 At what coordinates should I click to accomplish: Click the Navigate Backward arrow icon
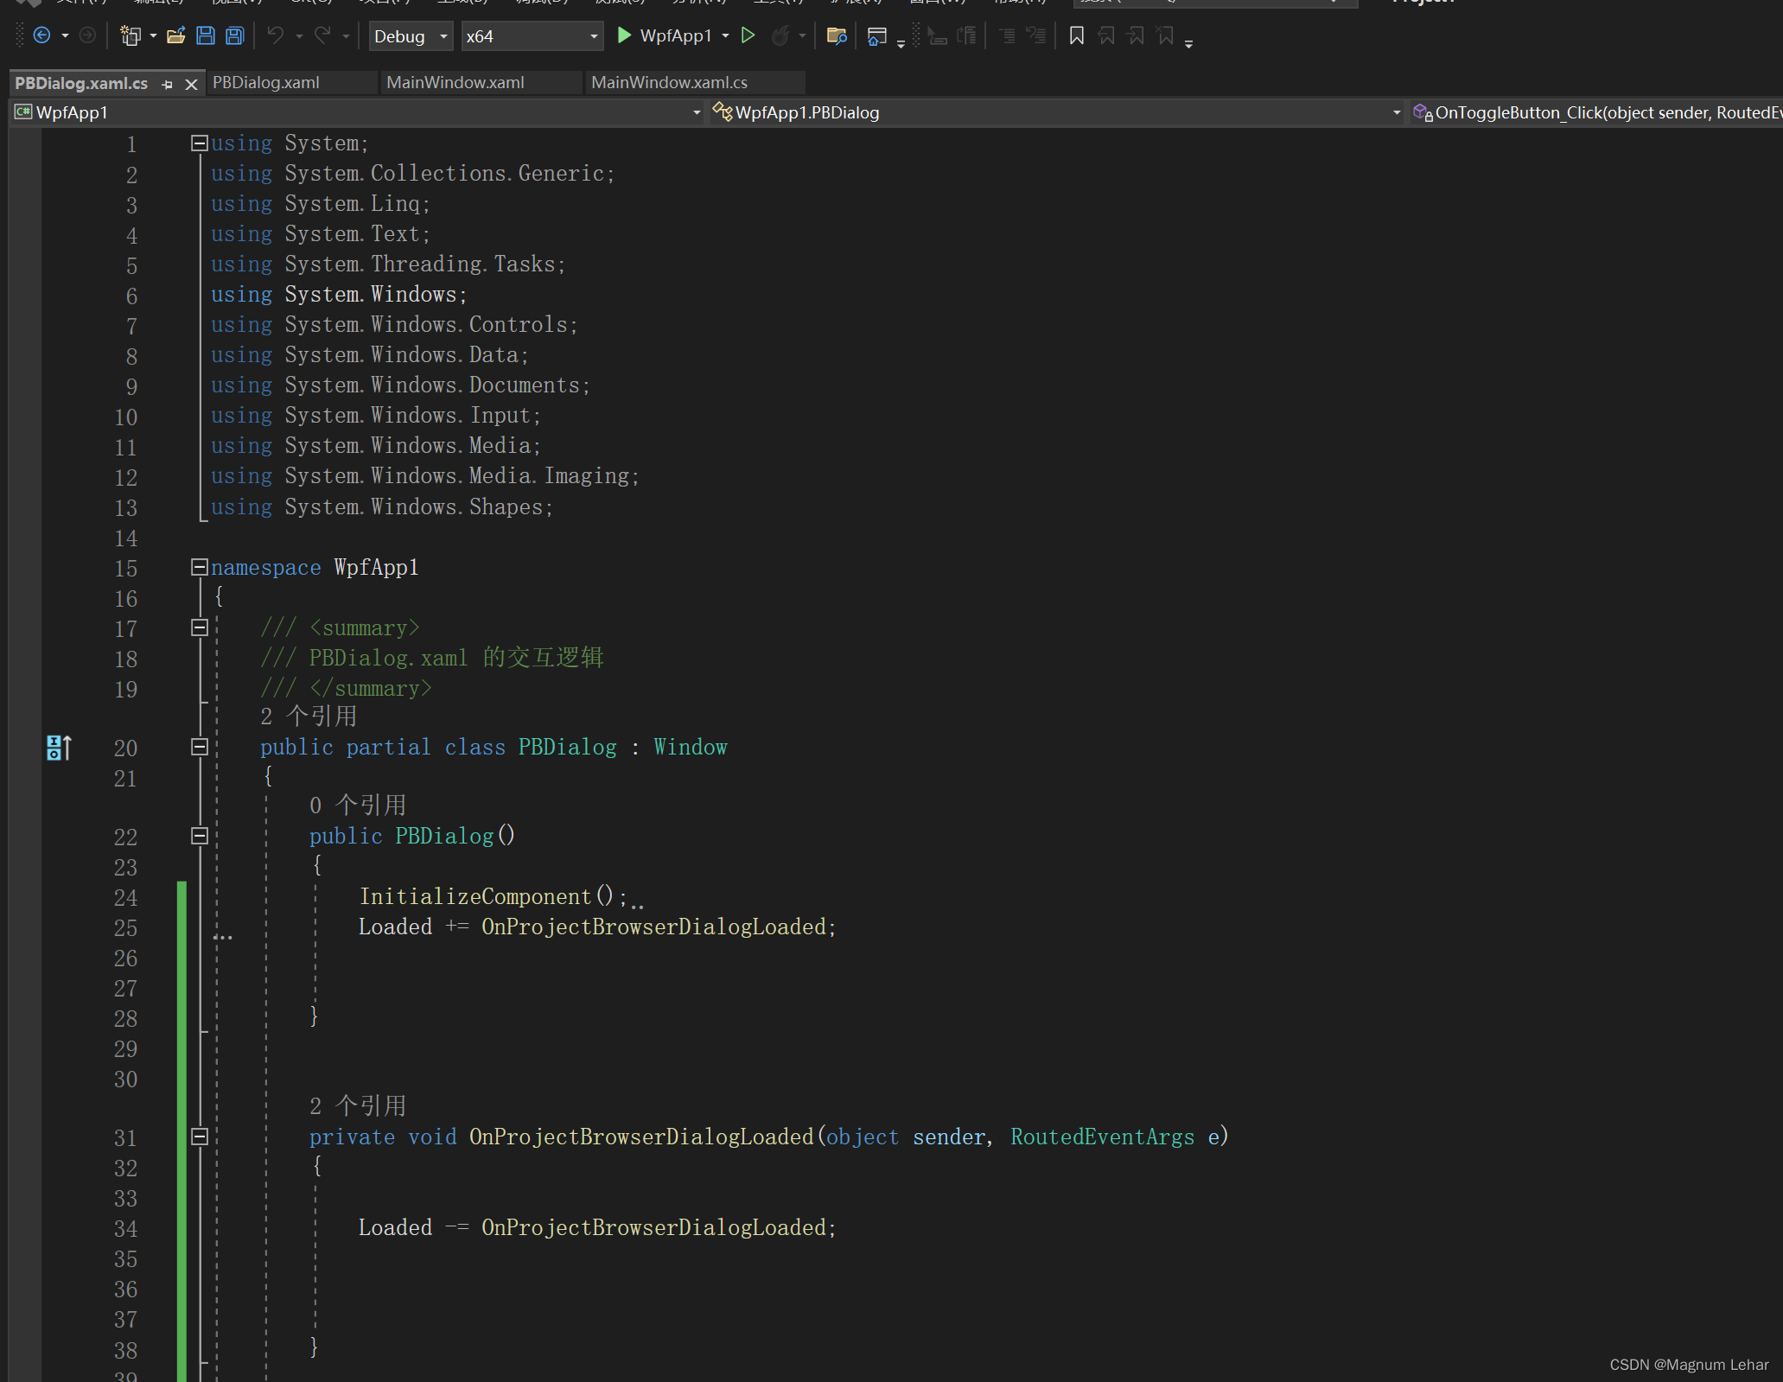pyautogui.click(x=42, y=35)
